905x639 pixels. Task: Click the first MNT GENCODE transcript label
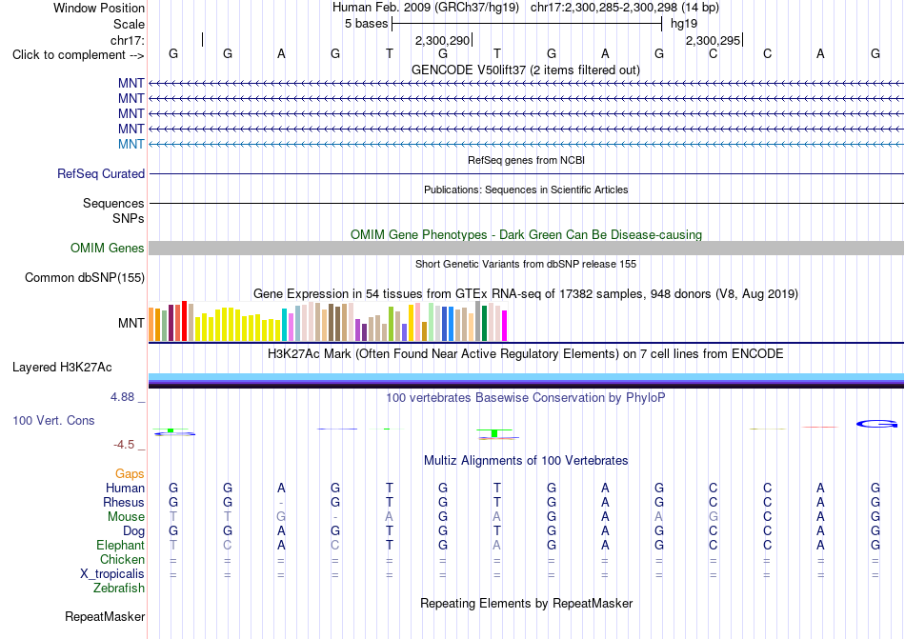131,84
